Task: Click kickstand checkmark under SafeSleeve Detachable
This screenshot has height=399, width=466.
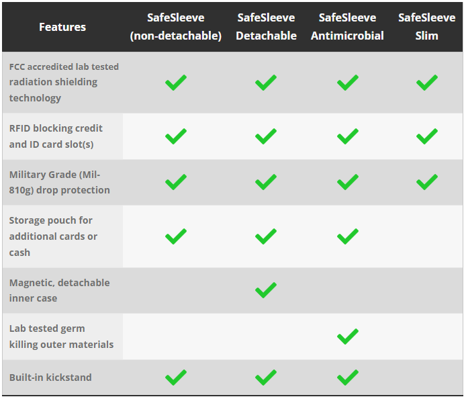Action: click(266, 378)
